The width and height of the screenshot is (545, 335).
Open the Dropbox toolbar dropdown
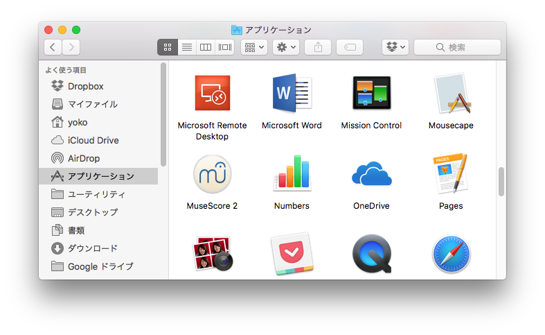click(x=395, y=47)
